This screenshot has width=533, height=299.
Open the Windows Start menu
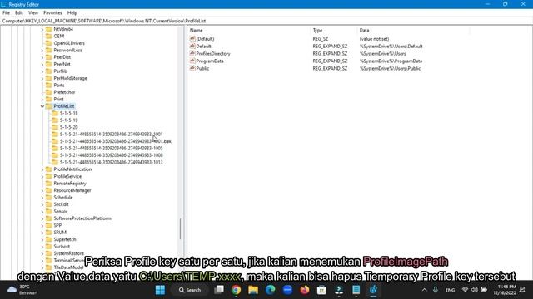click(160, 290)
